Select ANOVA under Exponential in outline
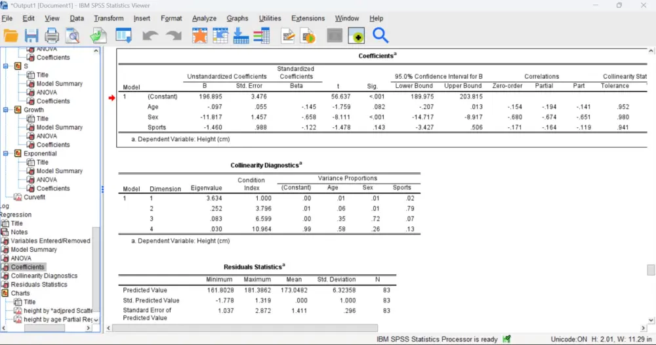The width and height of the screenshot is (656, 345). pos(47,180)
